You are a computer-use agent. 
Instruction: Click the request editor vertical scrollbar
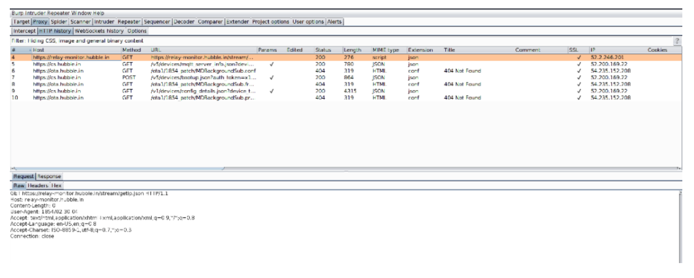(x=680, y=226)
